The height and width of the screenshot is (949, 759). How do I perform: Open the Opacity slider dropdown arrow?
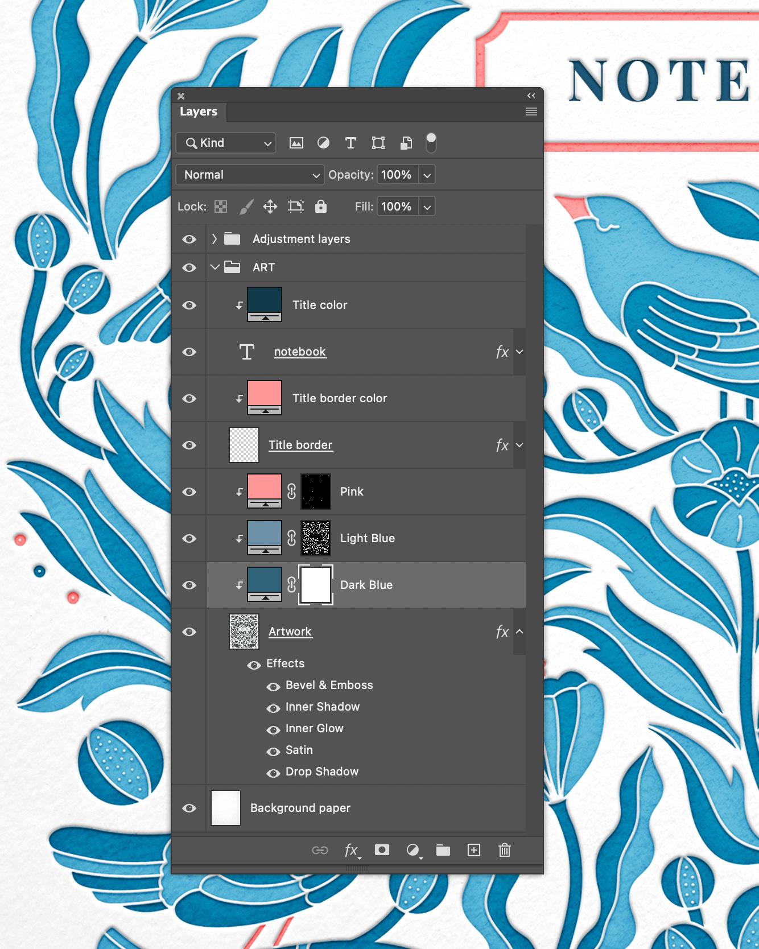427,175
